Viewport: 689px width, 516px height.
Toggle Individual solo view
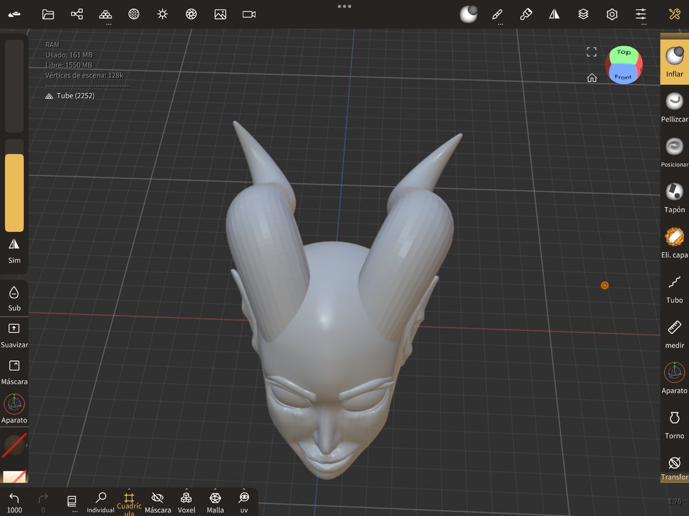(x=100, y=503)
